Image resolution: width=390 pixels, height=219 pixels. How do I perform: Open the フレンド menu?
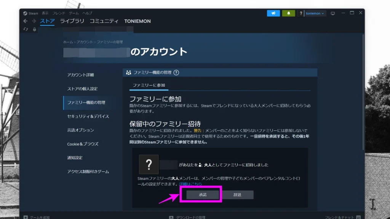(58, 13)
